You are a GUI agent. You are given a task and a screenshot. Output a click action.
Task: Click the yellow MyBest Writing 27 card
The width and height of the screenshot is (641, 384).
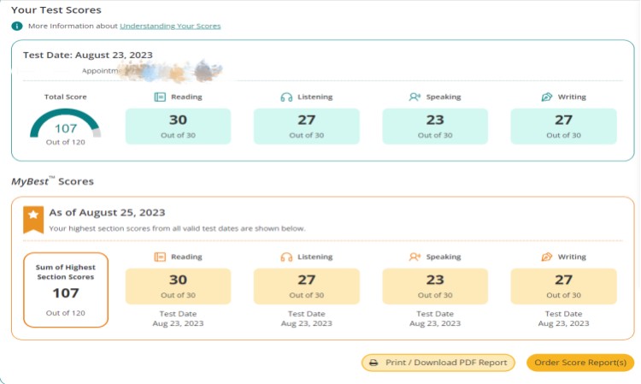(563, 286)
